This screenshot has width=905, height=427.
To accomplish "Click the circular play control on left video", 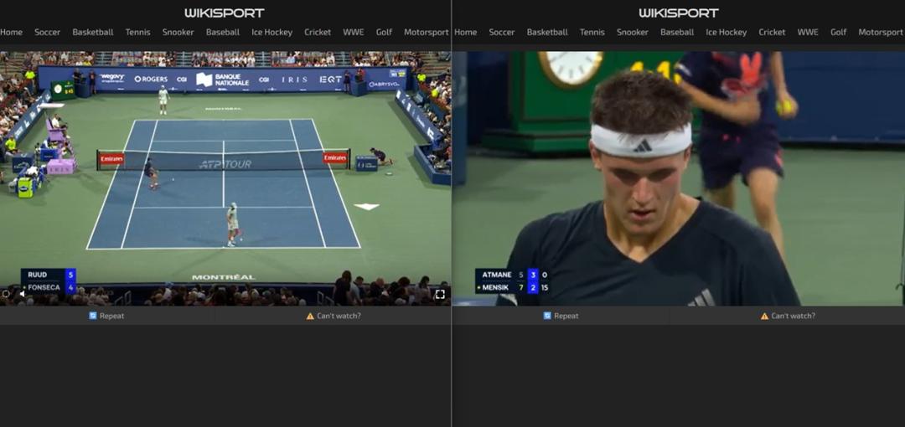I will tap(6, 294).
